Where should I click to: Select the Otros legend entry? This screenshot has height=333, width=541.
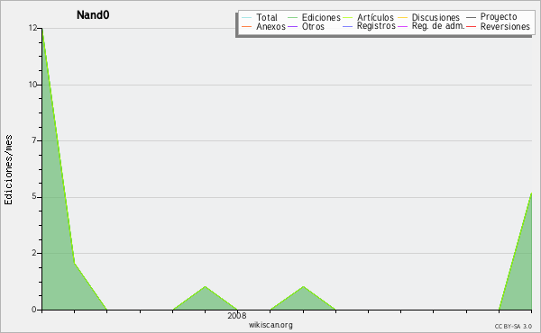(306, 26)
